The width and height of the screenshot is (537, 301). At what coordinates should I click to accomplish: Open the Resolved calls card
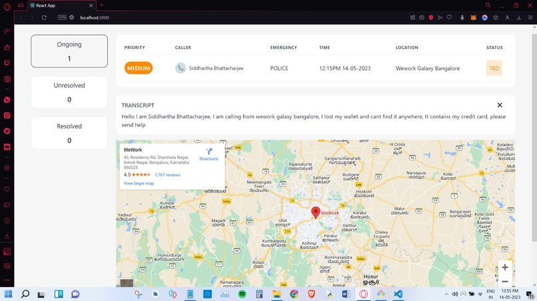[69, 133]
